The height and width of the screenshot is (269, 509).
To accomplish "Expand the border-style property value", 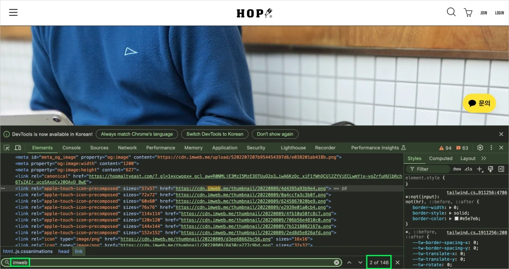I will pyautogui.click(x=450, y=213).
